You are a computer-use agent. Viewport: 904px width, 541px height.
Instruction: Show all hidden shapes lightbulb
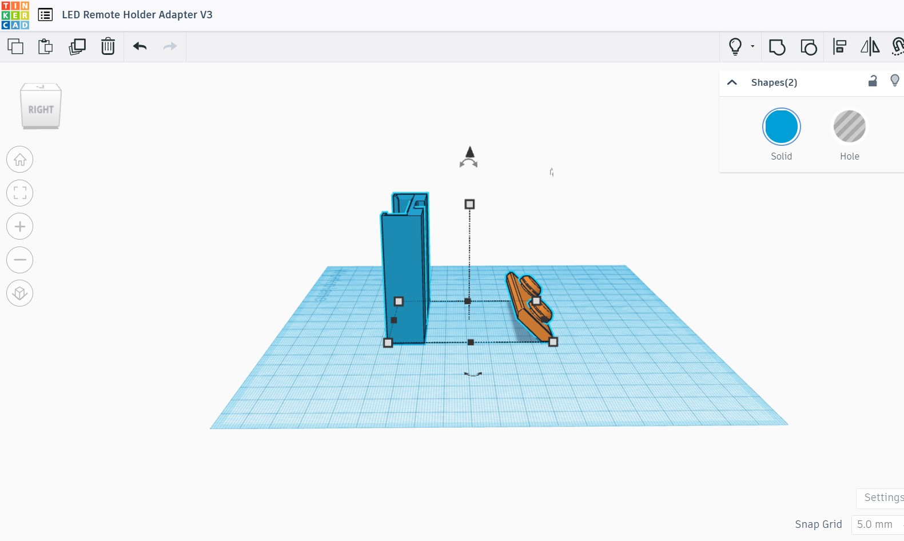(x=735, y=46)
